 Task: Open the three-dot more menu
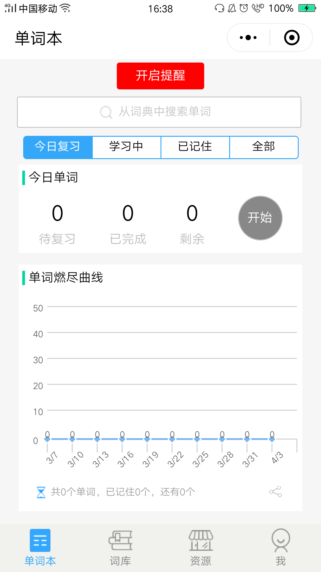(x=248, y=38)
